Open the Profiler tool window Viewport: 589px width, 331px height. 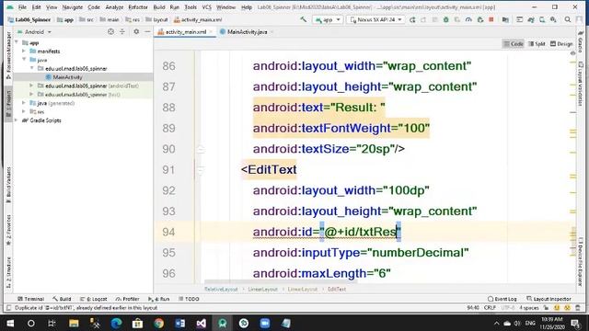click(x=128, y=299)
